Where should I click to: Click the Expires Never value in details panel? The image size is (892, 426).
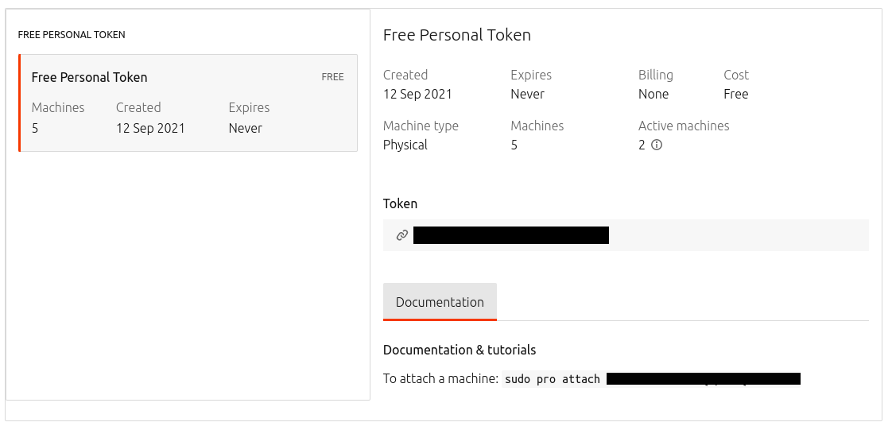click(x=527, y=94)
